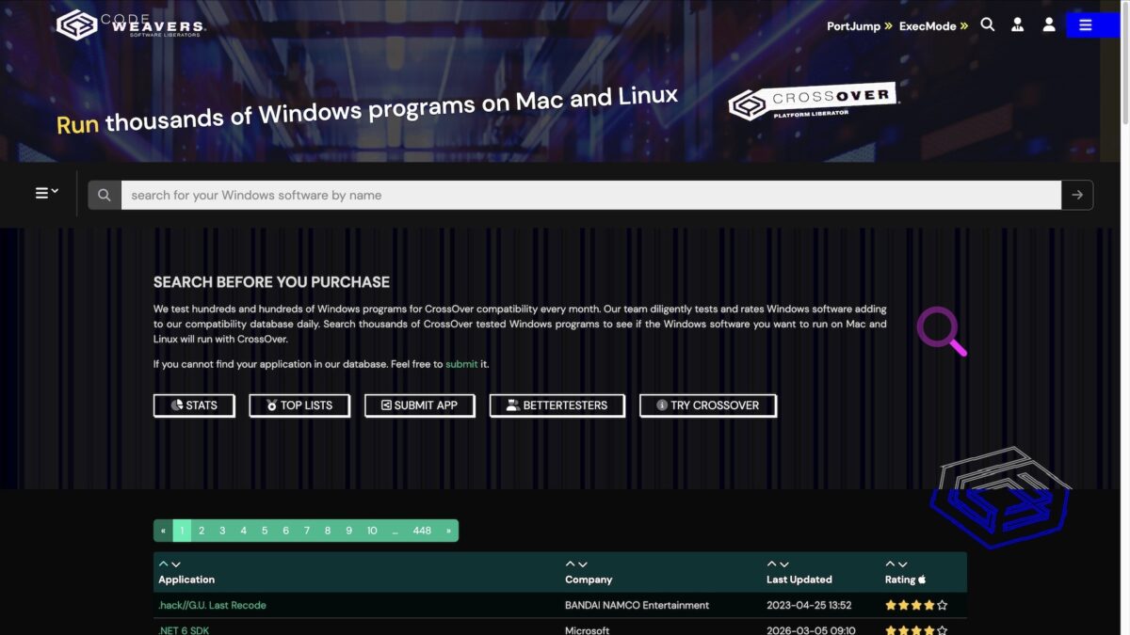Go to previous page with « arrow
Screen dimensions: 1130x635
click(163, 531)
